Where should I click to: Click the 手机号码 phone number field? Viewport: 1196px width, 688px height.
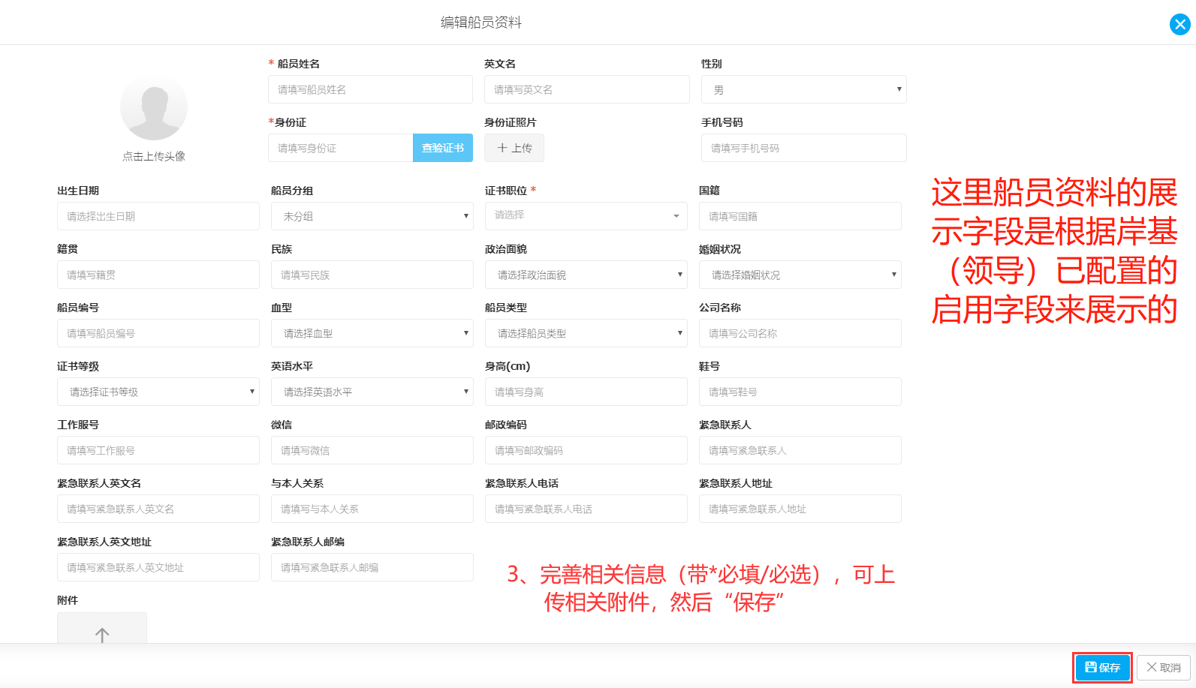coord(804,148)
